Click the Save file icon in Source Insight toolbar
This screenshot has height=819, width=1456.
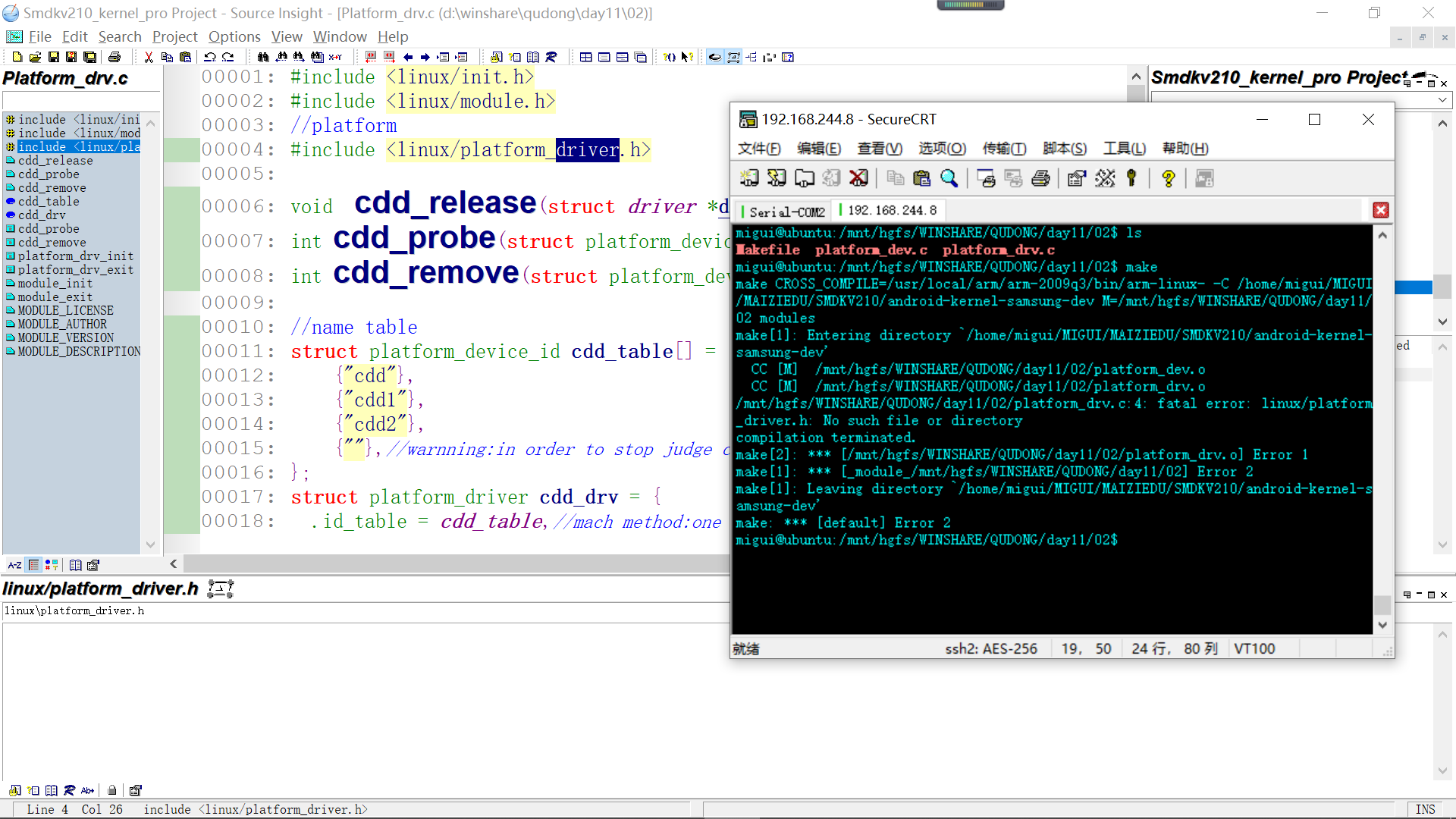click(x=53, y=57)
